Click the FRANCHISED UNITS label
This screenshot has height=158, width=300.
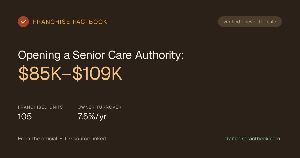tap(40, 107)
